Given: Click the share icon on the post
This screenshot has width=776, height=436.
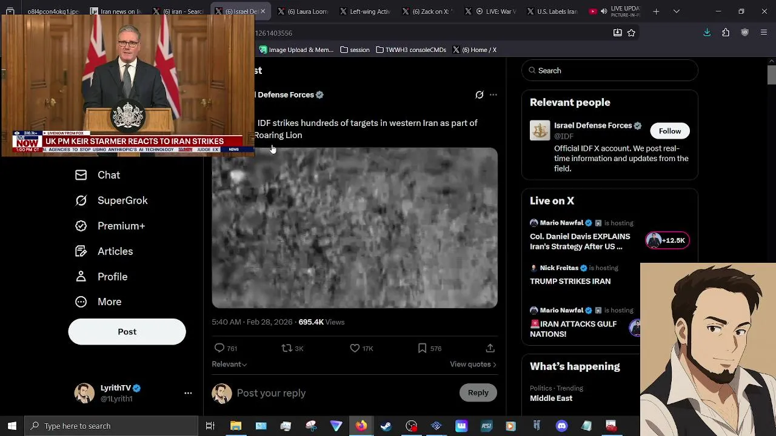Looking at the screenshot, I should click(x=490, y=348).
